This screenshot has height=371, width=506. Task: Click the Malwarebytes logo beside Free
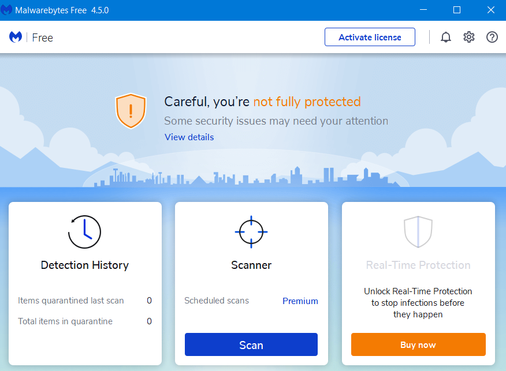pyautogui.click(x=16, y=37)
